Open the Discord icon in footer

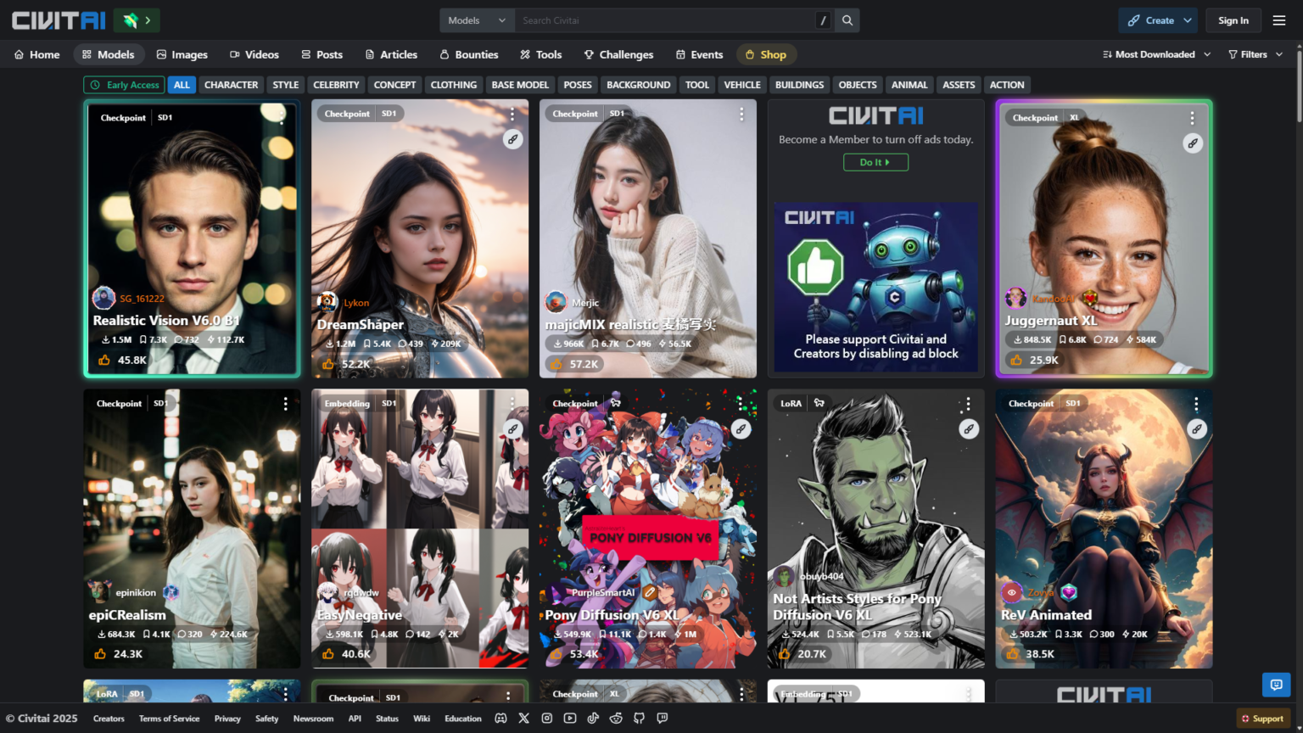click(501, 719)
